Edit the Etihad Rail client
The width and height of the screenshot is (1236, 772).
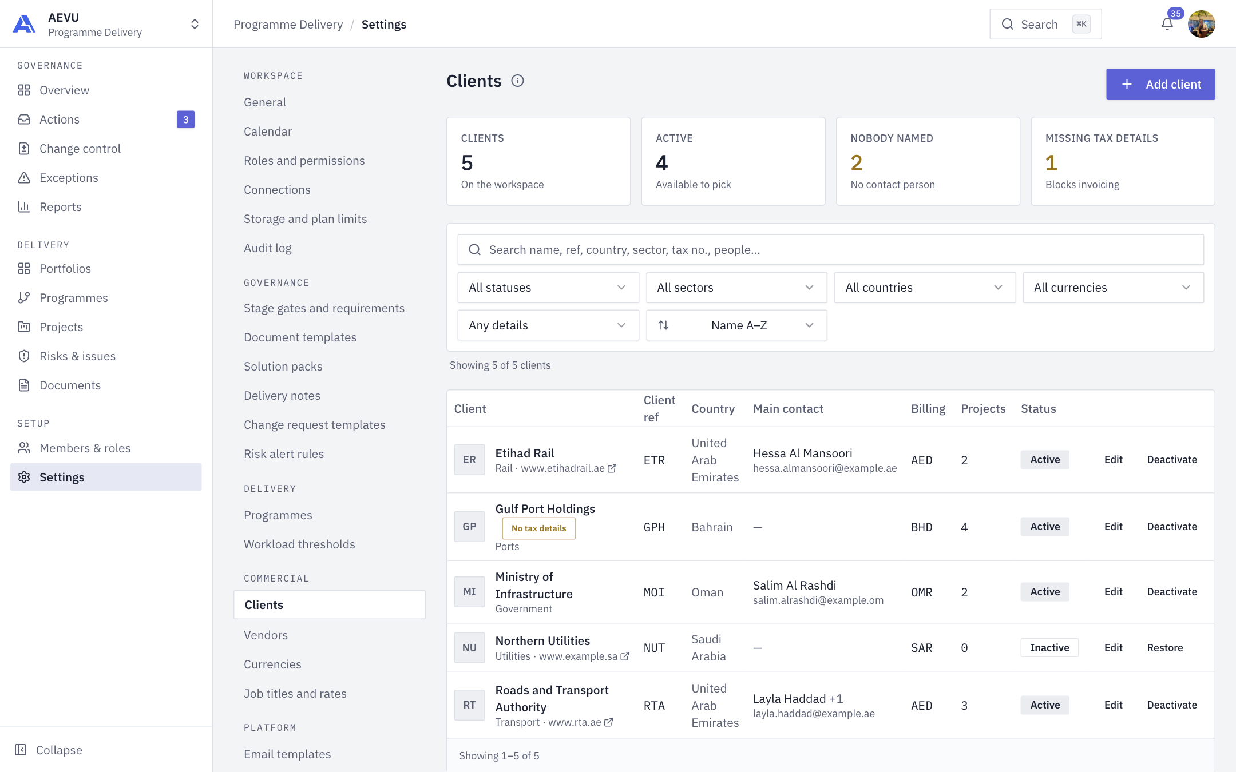1113,460
